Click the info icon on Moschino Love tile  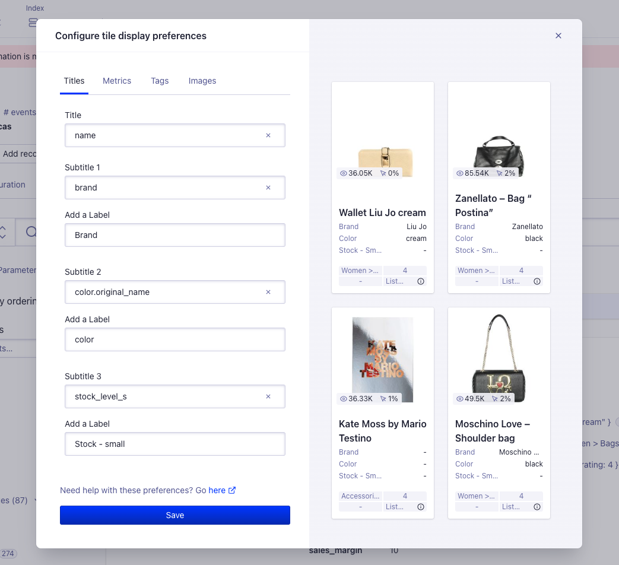coord(537,506)
